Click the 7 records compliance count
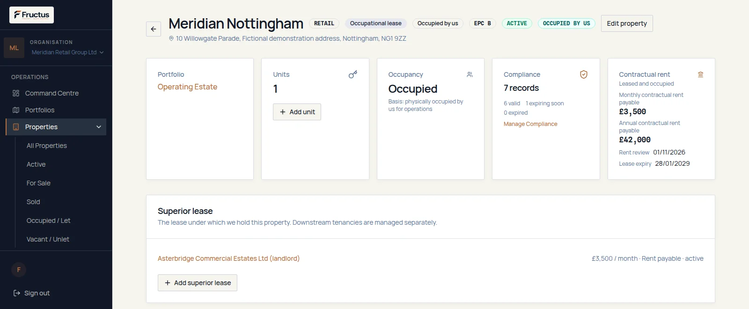749x309 pixels. click(x=521, y=88)
